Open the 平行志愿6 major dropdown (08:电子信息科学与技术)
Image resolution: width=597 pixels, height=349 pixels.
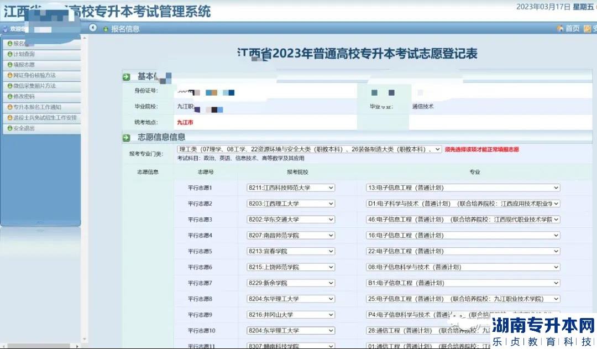(x=463, y=267)
